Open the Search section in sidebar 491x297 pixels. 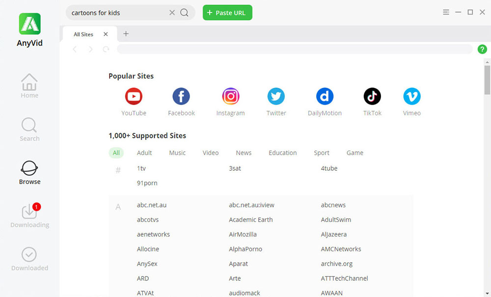tap(29, 130)
